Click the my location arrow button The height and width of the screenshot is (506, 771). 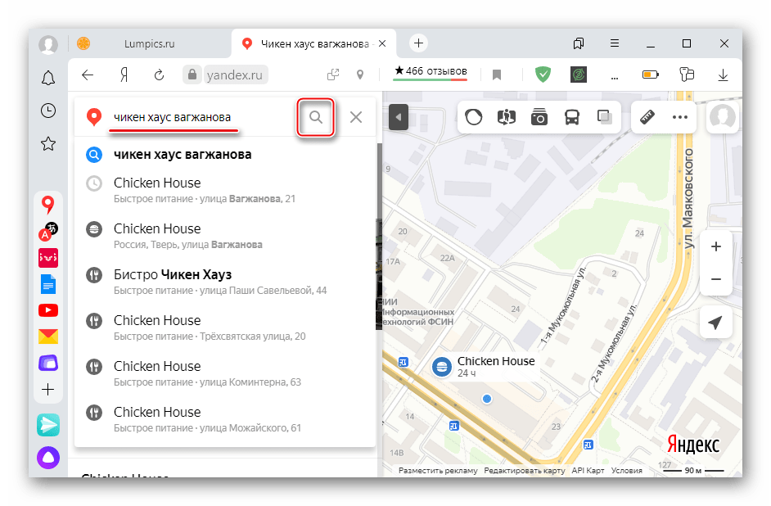(716, 323)
